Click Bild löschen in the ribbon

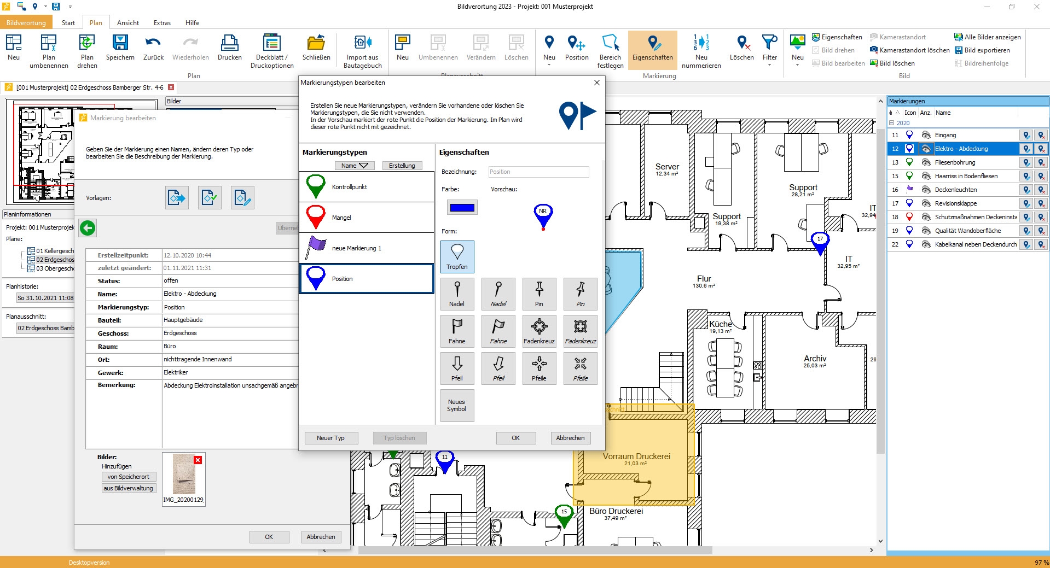click(892, 63)
